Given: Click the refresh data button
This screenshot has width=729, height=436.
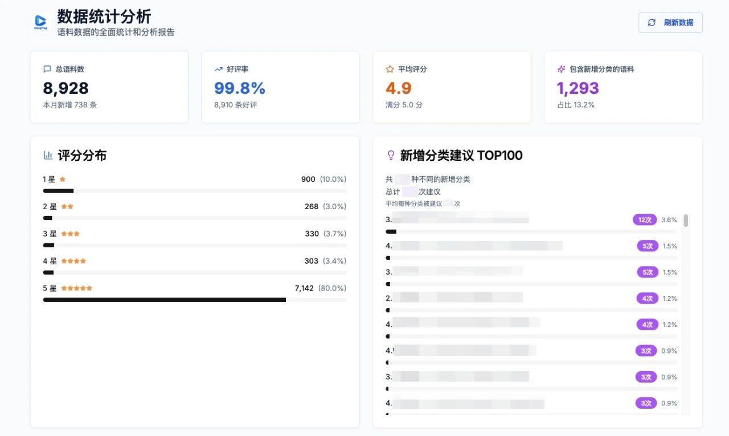Looking at the screenshot, I should click(x=670, y=23).
